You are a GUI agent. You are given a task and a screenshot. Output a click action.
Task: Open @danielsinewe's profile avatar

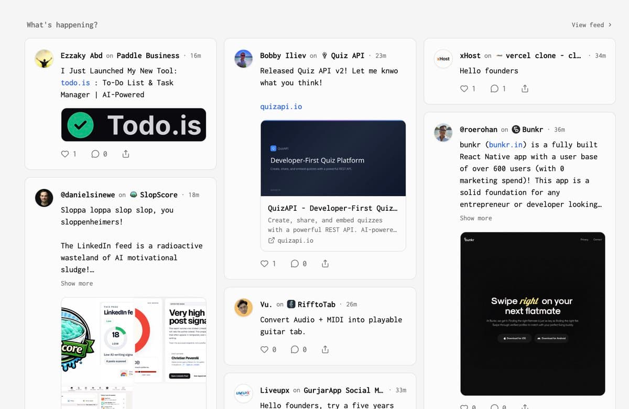44,198
